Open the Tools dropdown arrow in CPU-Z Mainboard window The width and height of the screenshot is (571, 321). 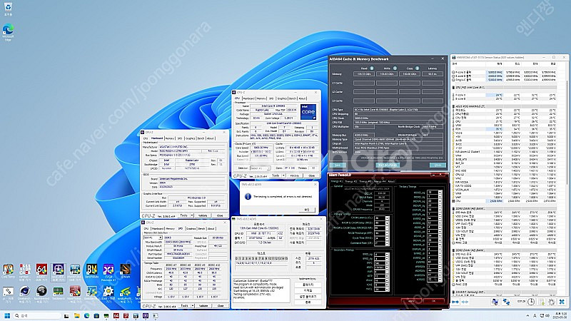192,215
